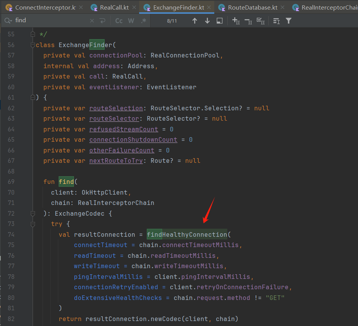
Task: Open the search history magnifier icon
Action: click(8, 21)
